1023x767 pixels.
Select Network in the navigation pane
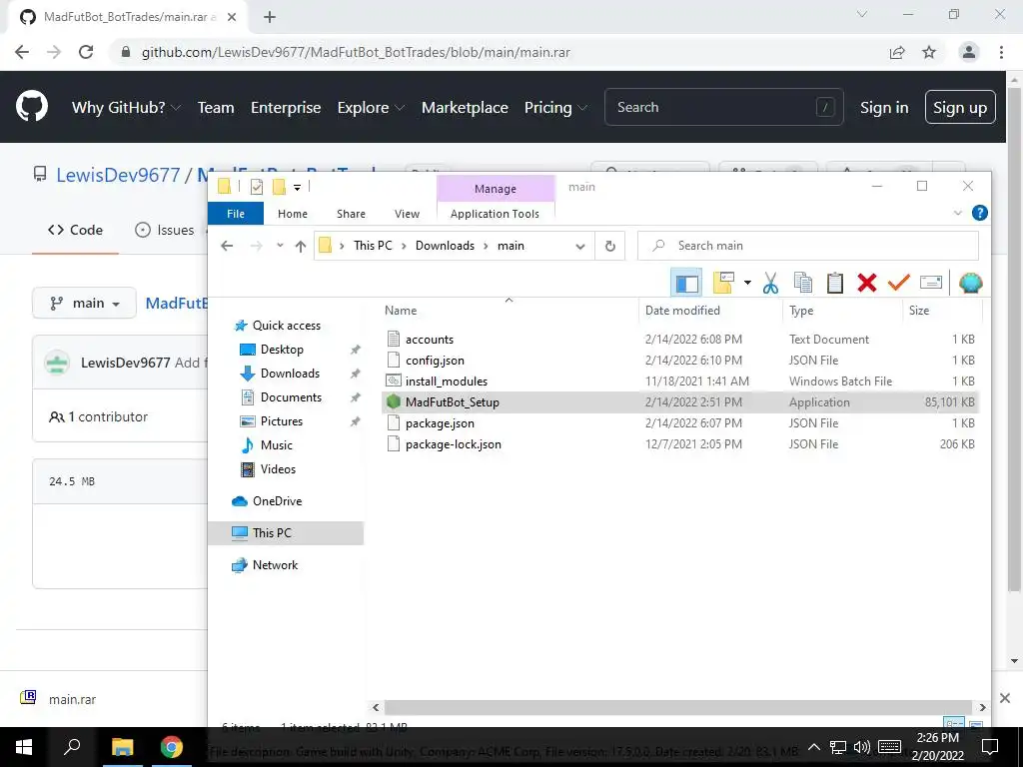click(275, 565)
